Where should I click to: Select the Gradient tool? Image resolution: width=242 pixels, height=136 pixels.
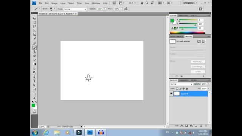34,64
